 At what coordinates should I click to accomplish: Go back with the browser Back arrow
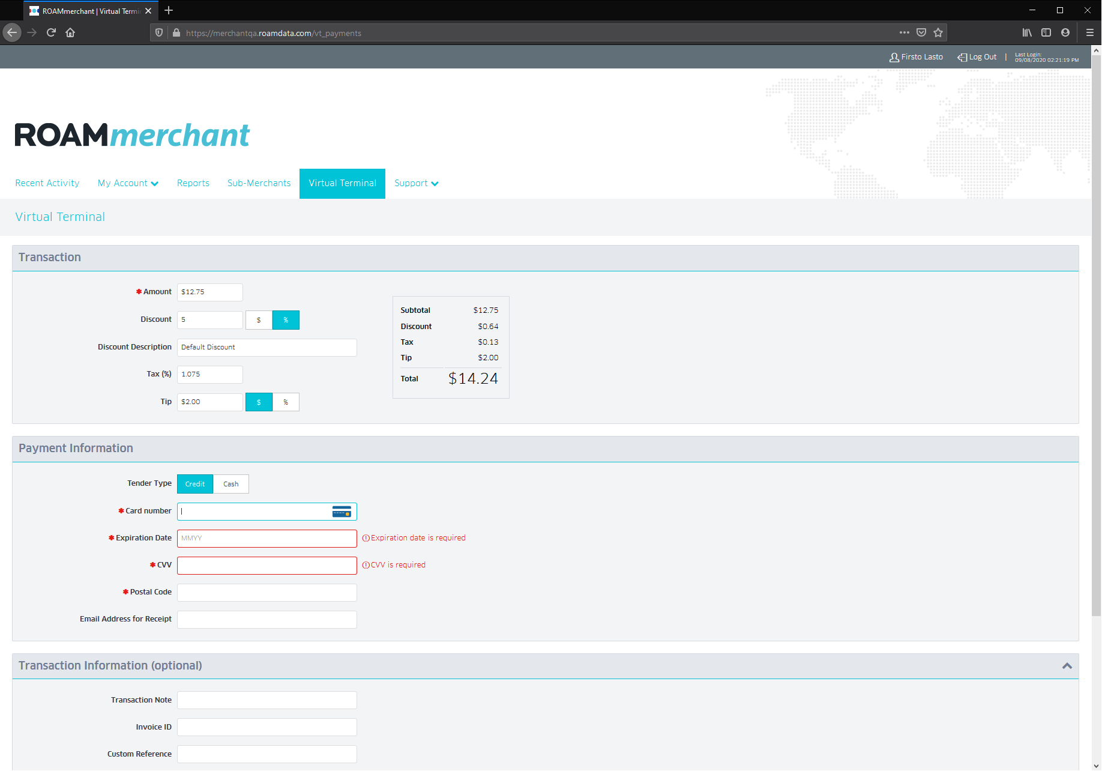coord(12,32)
